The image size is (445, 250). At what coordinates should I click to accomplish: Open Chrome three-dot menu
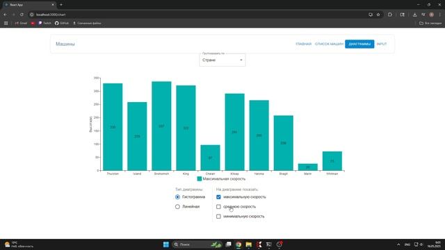click(x=440, y=15)
